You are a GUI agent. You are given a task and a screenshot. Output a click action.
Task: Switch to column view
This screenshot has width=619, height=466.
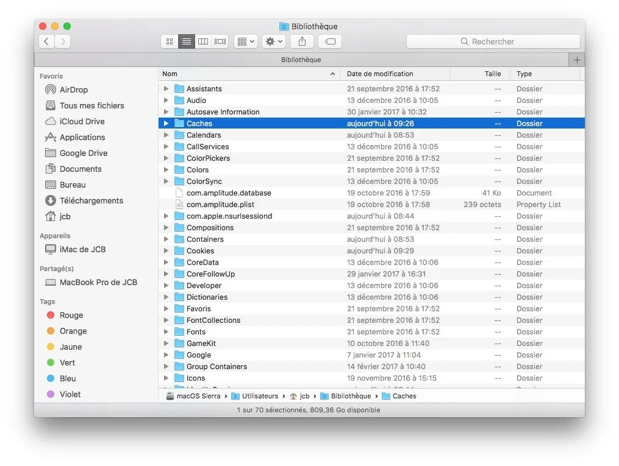click(203, 41)
